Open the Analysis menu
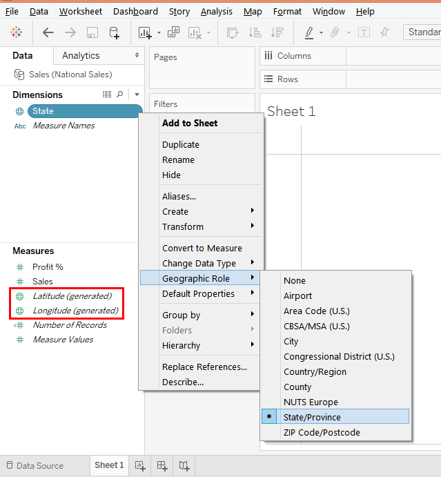This screenshot has height=477, width=441. pyautogui.click(x=216, y=12)
